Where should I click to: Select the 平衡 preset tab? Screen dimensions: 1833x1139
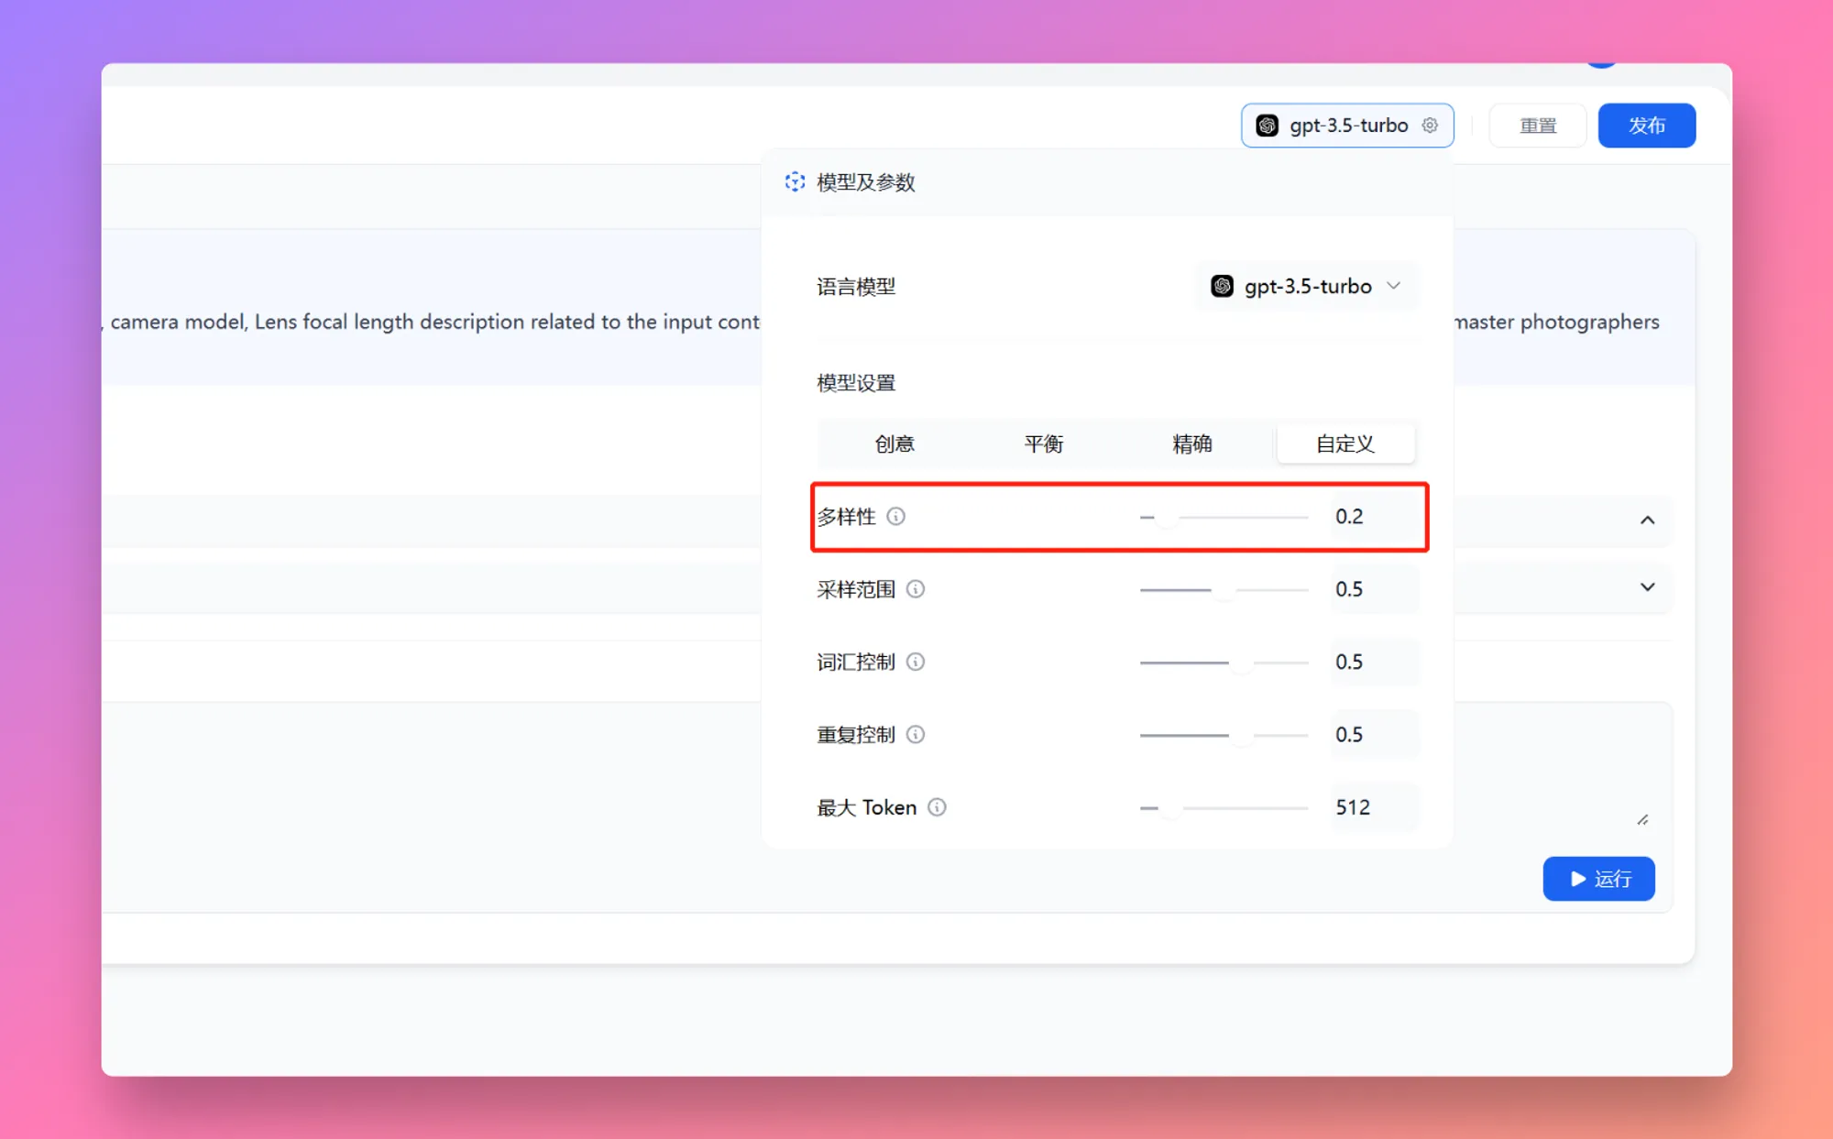pos(1043,444)
